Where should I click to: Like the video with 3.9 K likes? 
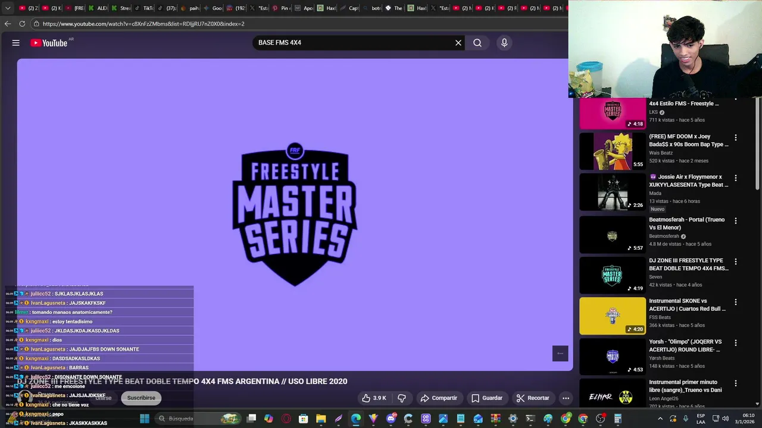point(374,398)
